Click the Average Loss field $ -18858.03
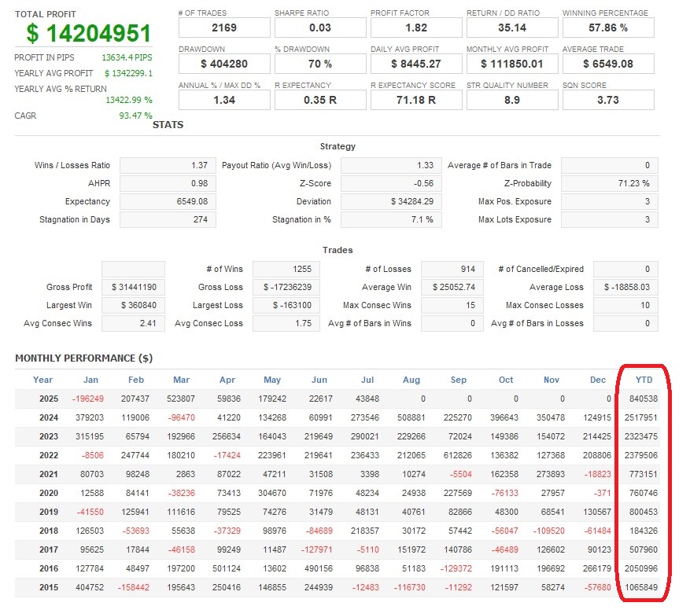The image size is (690, 610). click(625, 287)
